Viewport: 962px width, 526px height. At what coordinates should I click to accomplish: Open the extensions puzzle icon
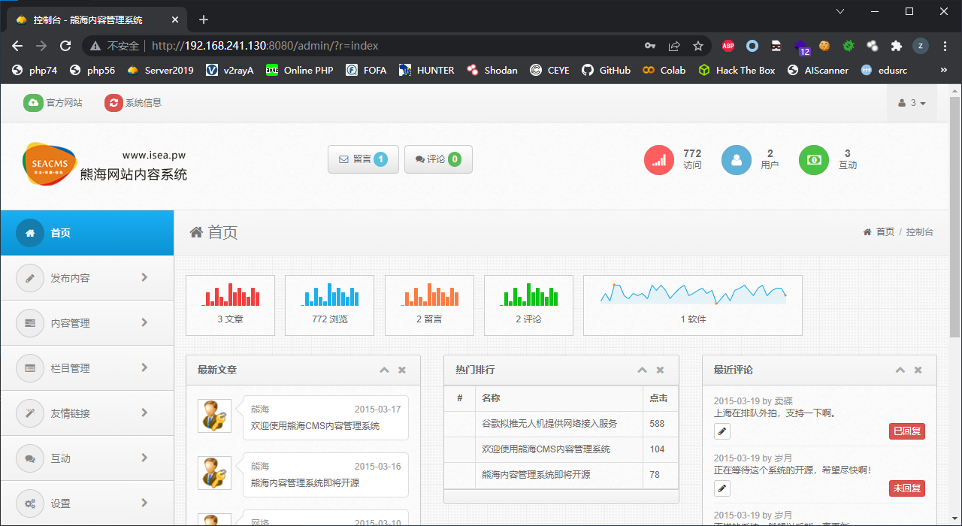point(896,46)
